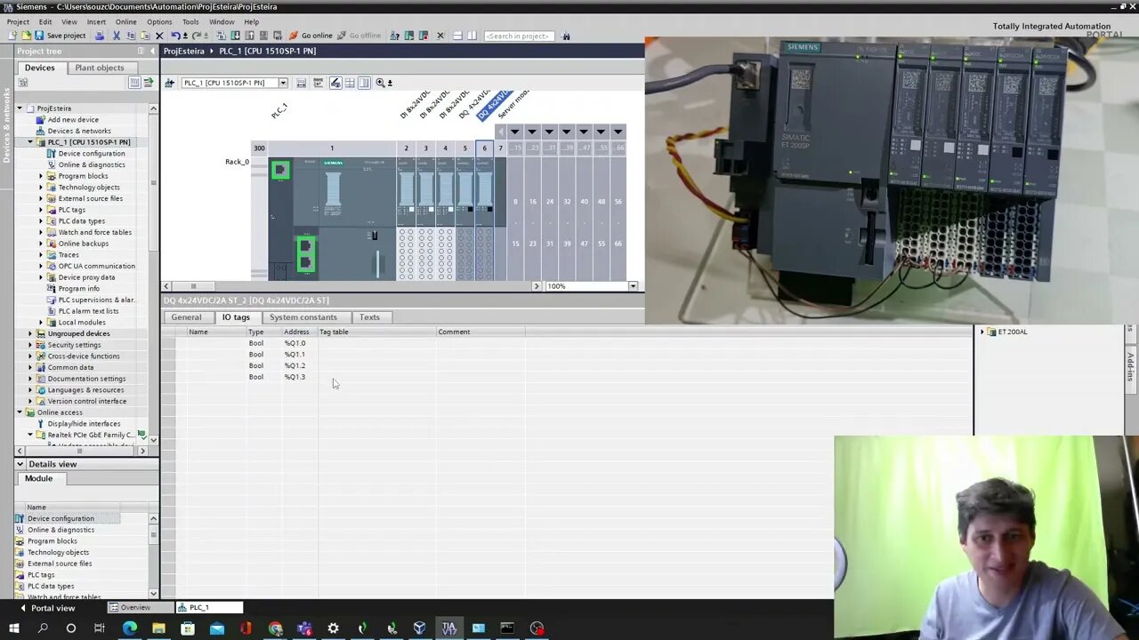
Task: Expand the Security settings node
Action: point(30,345)
